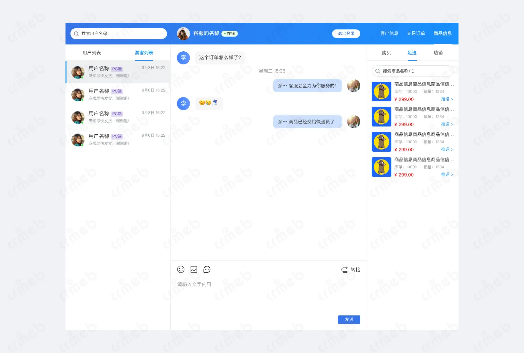Open the emoji picker icon

tap(181, 269)
